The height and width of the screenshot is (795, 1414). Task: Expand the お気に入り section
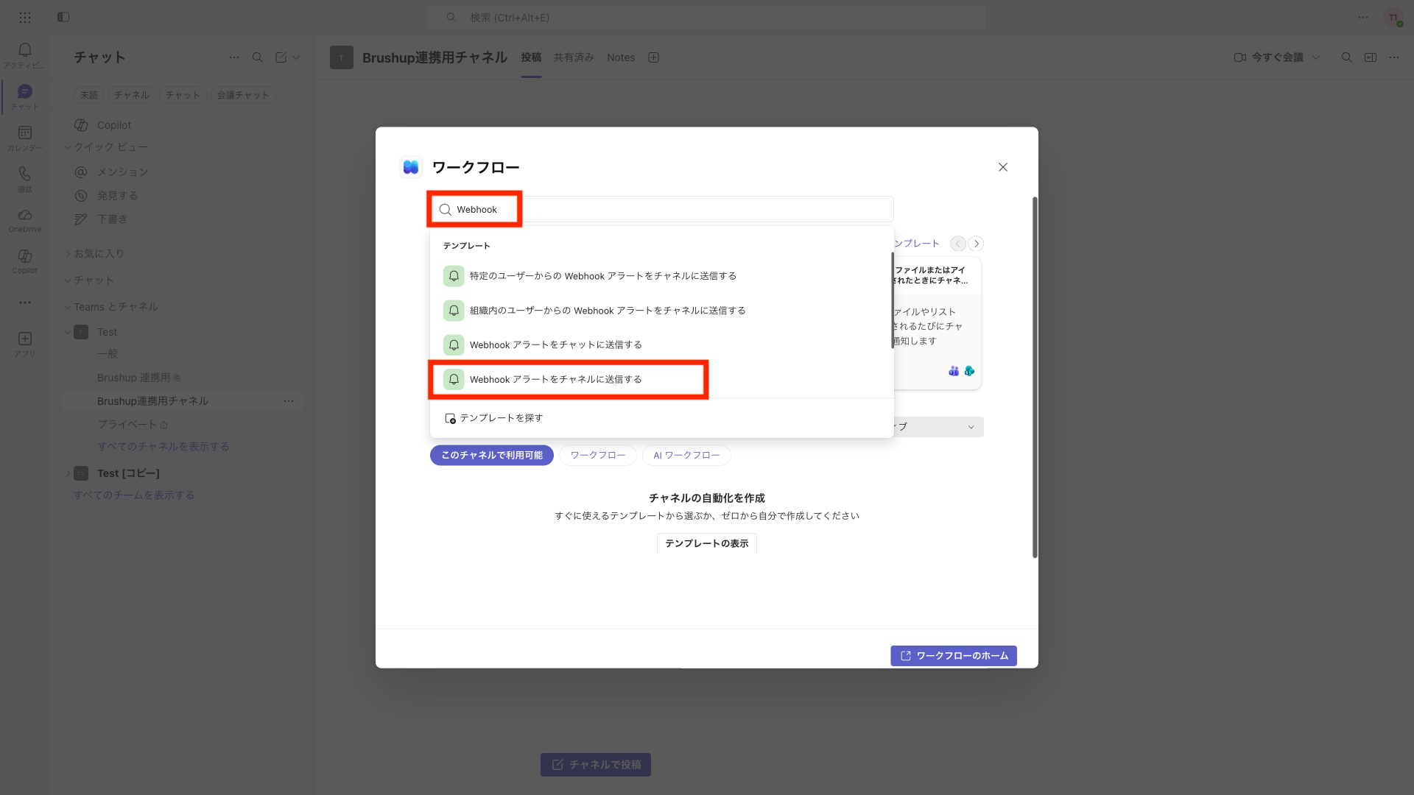[x=68, y=254]
